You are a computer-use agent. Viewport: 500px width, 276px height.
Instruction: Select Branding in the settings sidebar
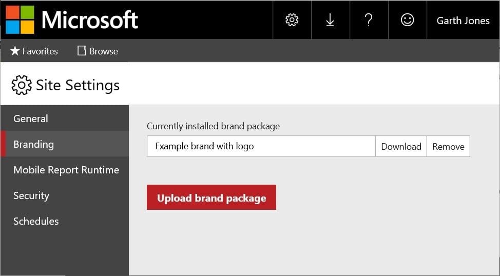pyautogui.click(x=65, y=144)
